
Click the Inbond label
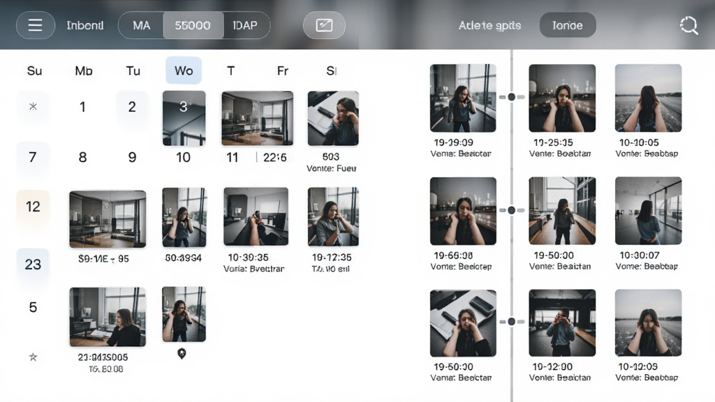point(84,25)
